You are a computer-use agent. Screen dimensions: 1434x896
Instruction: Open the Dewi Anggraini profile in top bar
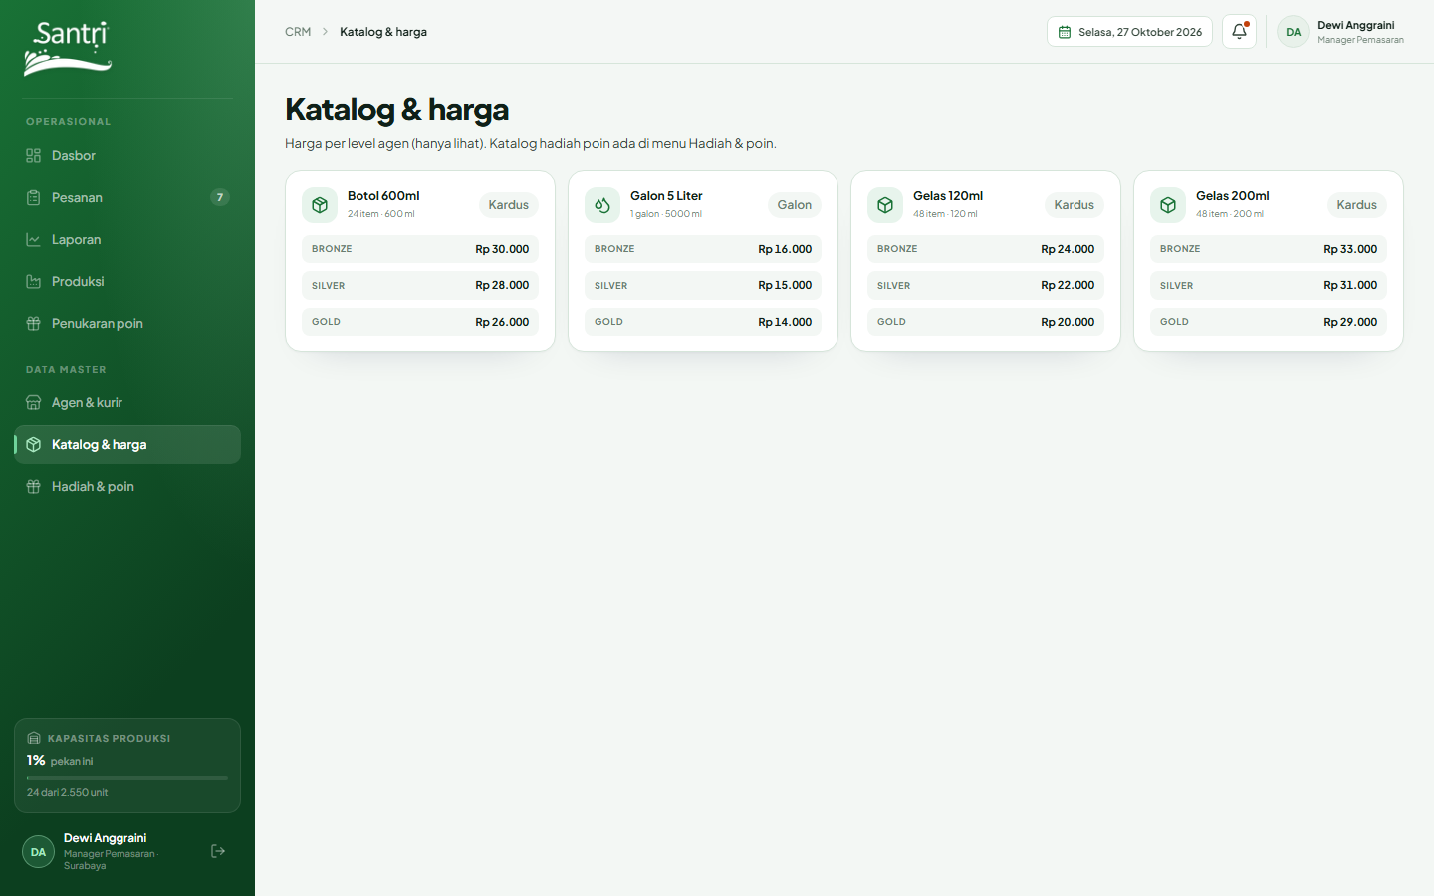coord(1341,32)
